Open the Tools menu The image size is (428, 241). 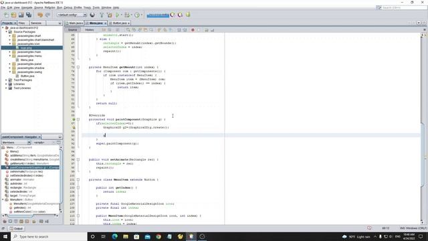point(96,7)
